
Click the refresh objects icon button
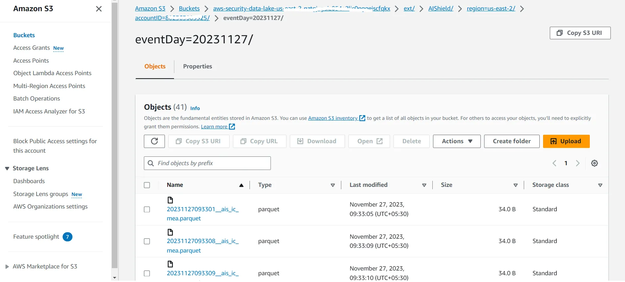(x=154, y=141)
